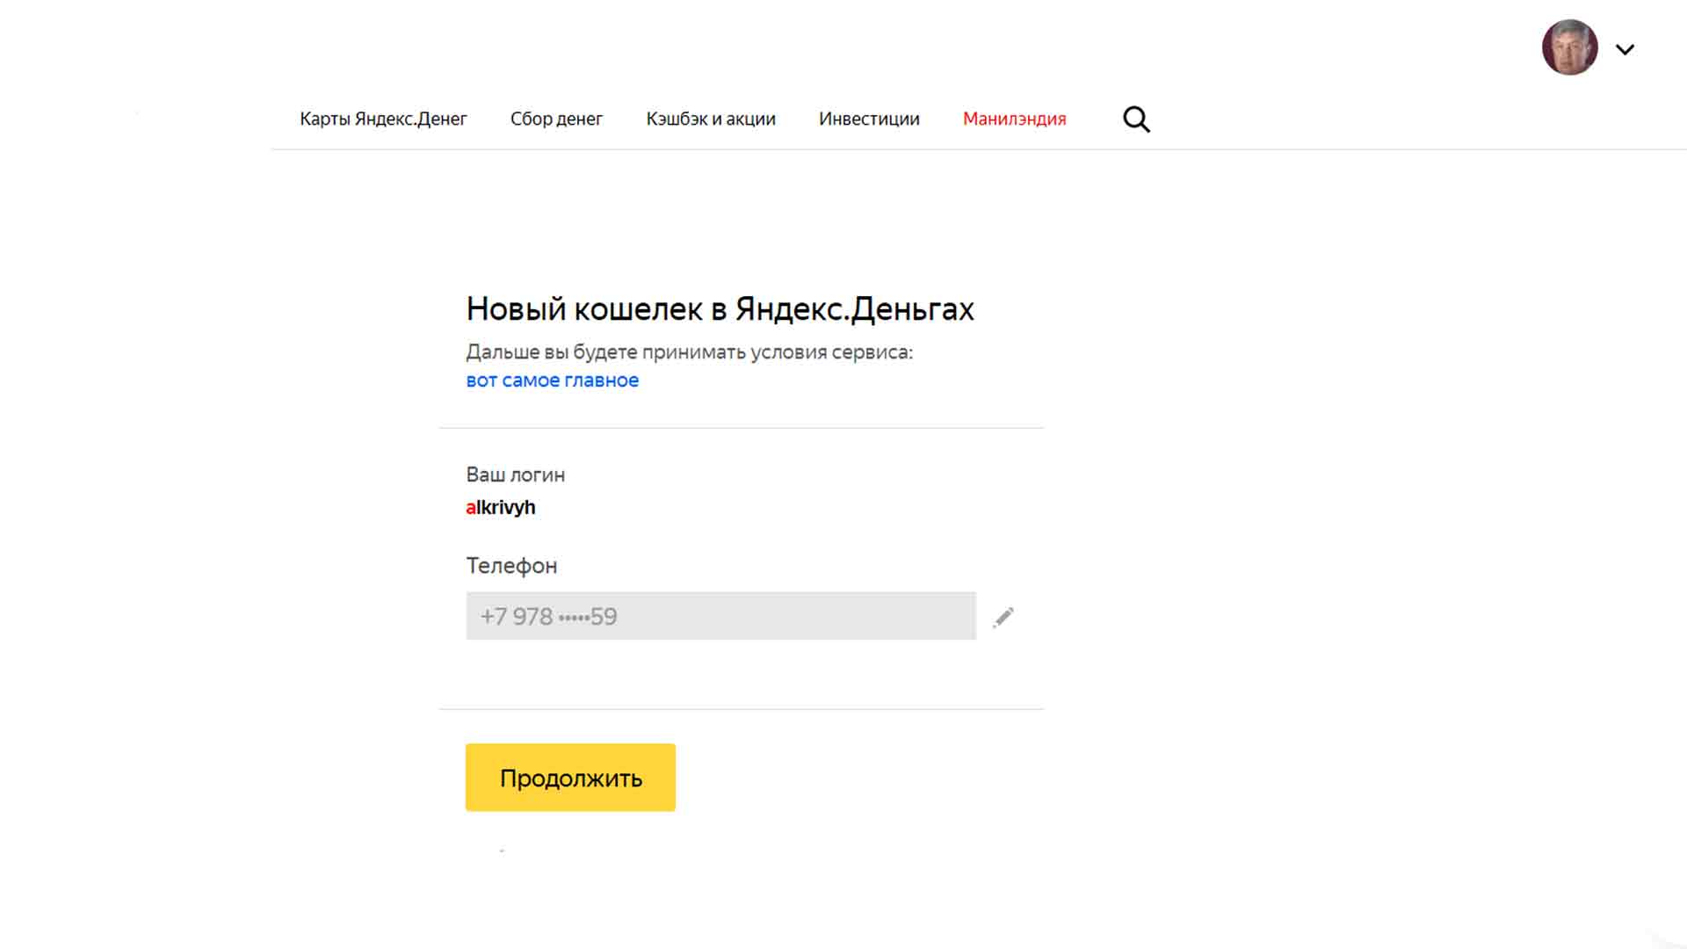Viewport: 1687px width, 949px height.
Task: Click the pencil icon to edit phone
Action: 1003,617
